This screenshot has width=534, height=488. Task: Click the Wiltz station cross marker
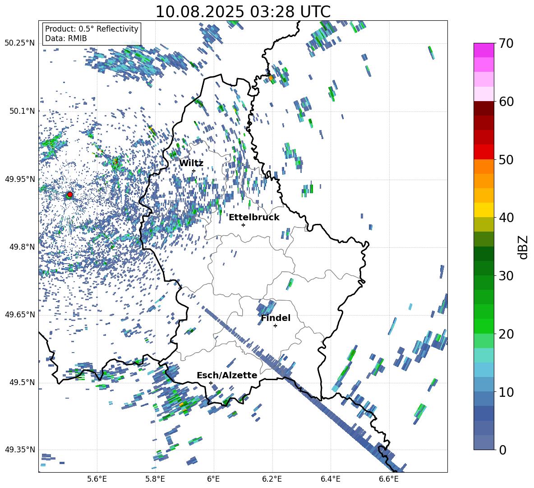coord(193,171)
